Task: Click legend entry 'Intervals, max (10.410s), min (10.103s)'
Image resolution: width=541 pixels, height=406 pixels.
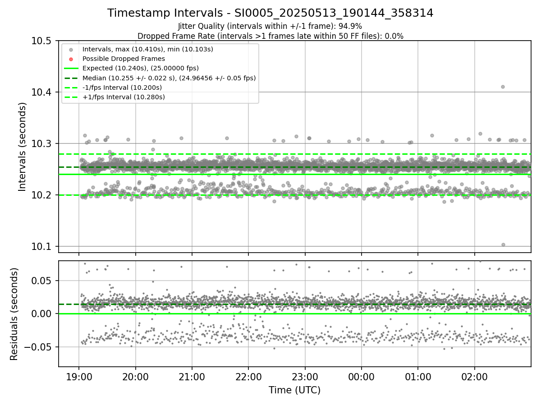Action: point(148,49)
